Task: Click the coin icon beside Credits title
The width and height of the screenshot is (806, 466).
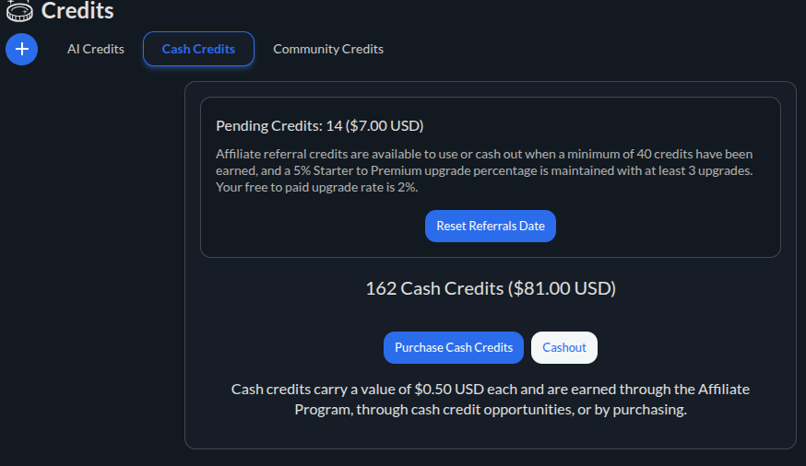Action: click(18, 11)
